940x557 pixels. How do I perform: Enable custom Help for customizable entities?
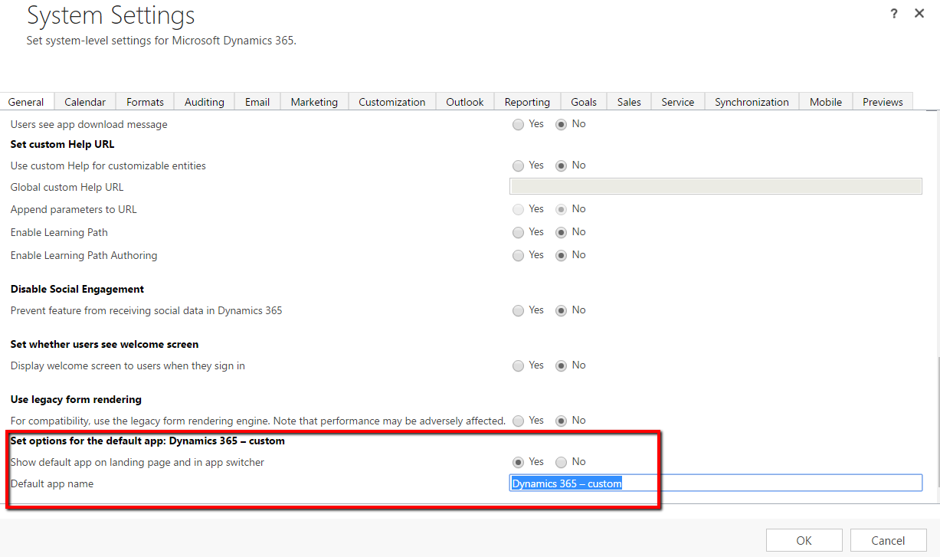coord(519,165)
